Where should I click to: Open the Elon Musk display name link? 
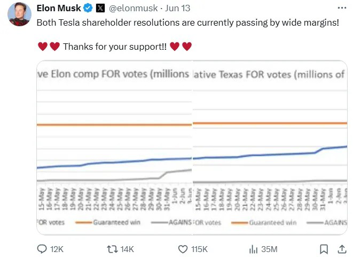(59, 8)
